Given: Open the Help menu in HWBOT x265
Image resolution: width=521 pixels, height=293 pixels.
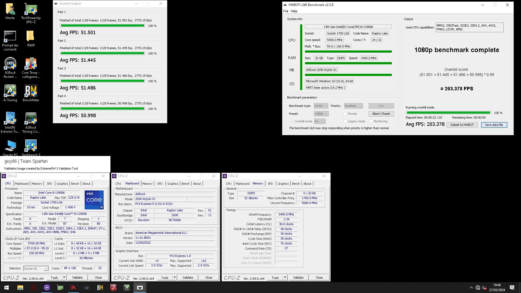Looking at the screenshot, I should pos(294,11).
